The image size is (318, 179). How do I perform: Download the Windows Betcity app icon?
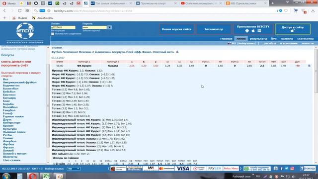point(259,31)
